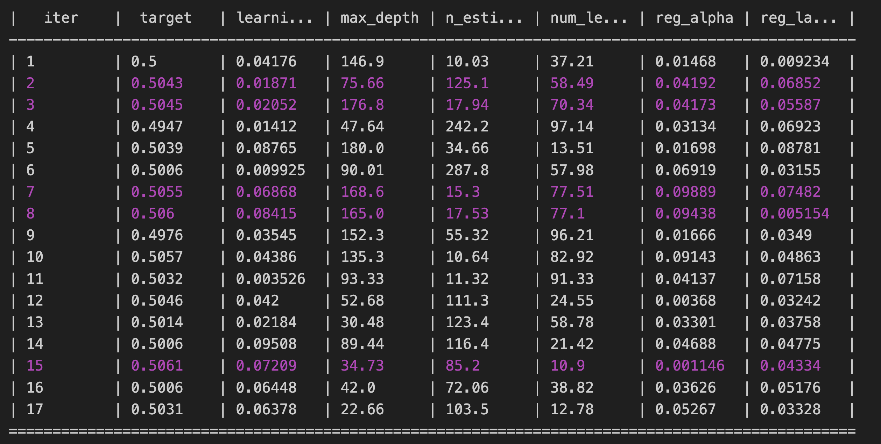Click max_depth value 152.3
Screen dimensions: 881x444
coord(362,235)
